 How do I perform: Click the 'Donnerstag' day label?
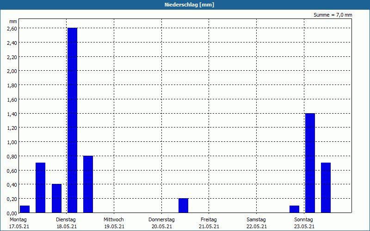(x=161, y=219)
